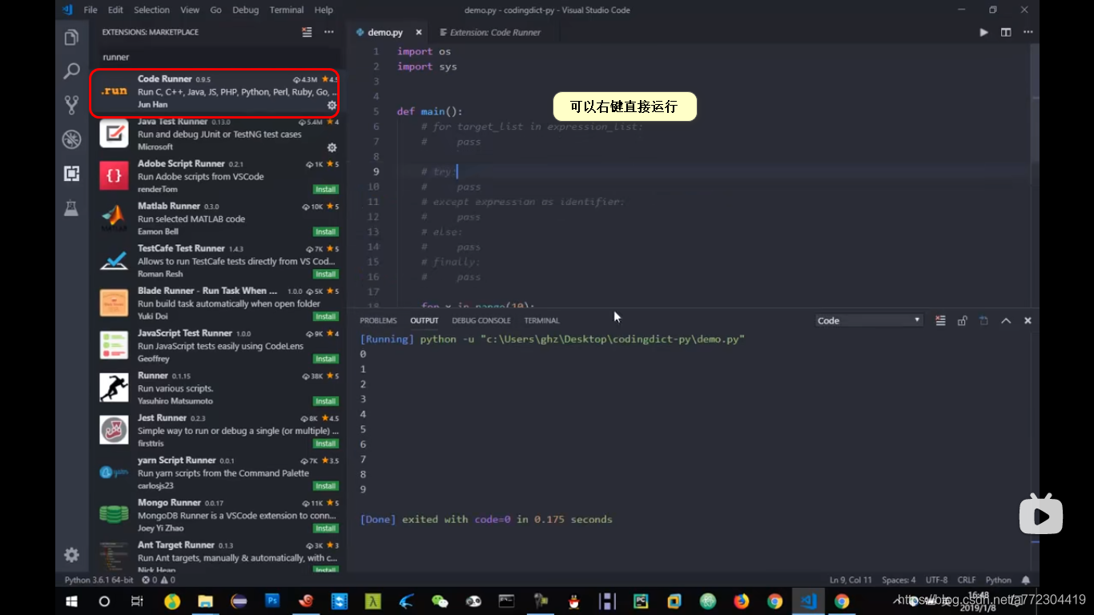This screenshot has height=615, width=1094.
Task: Switch to the DEBUG CONSOLE tab
Action: [x=481, y=320]
